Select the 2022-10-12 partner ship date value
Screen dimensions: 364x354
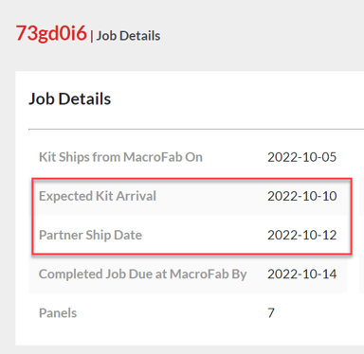coord(302,235)
